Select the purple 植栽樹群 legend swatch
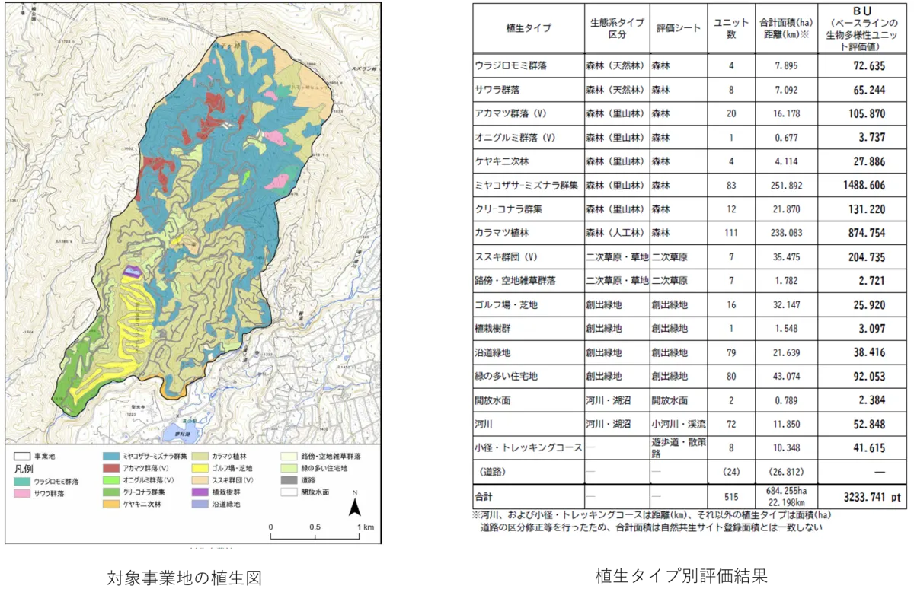 pos(197,492)
